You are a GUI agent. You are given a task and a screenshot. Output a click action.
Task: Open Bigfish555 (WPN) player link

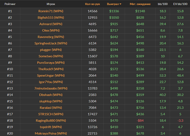(x=51, y=18)
